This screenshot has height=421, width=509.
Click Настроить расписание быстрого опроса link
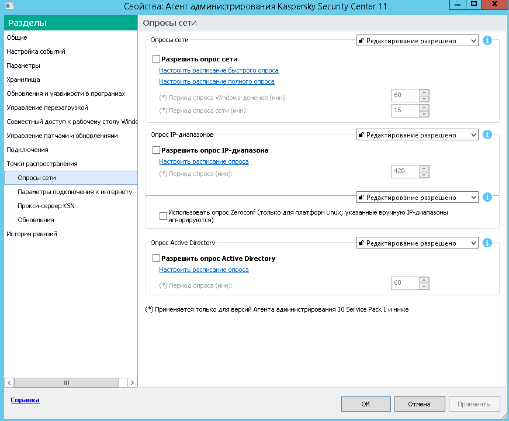coord(219,70)
